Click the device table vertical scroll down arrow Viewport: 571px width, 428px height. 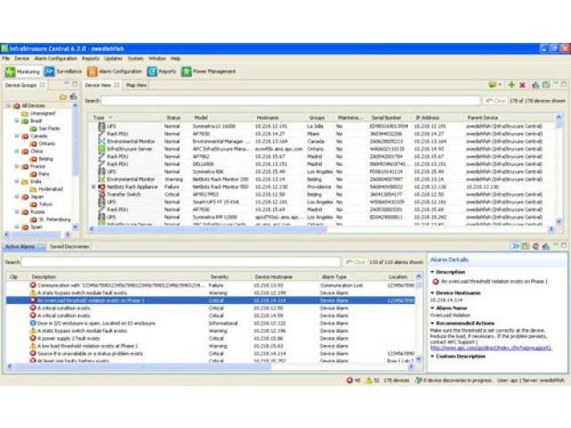(559, 221)
